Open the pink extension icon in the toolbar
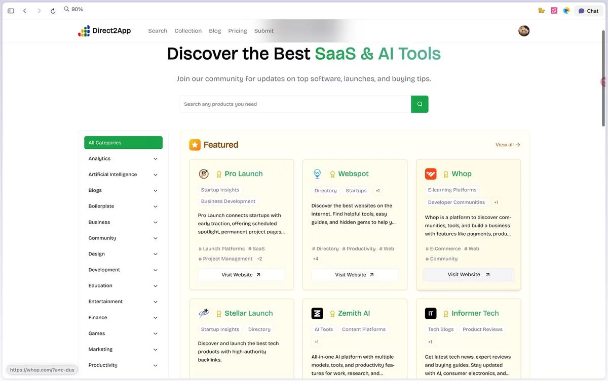 pos(554,11)
